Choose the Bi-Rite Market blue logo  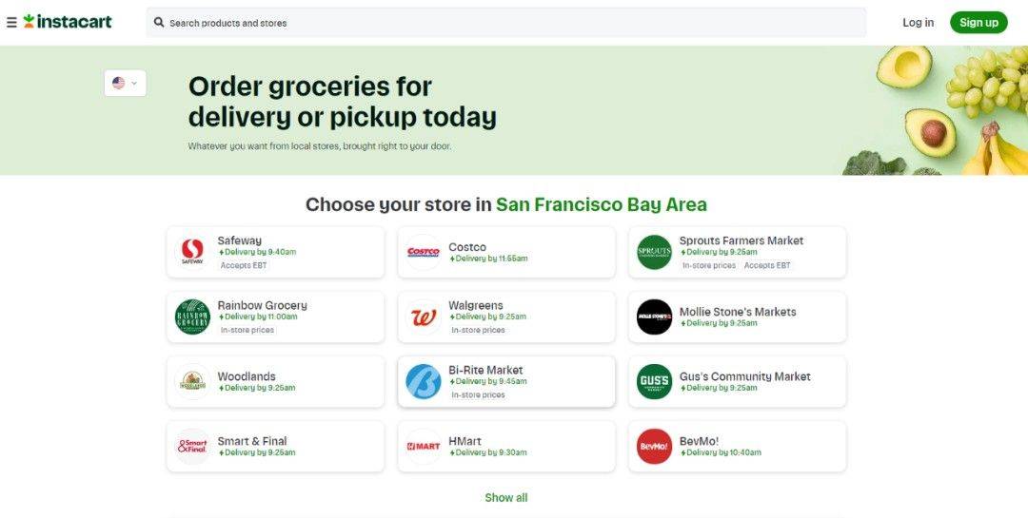[424, 381]
